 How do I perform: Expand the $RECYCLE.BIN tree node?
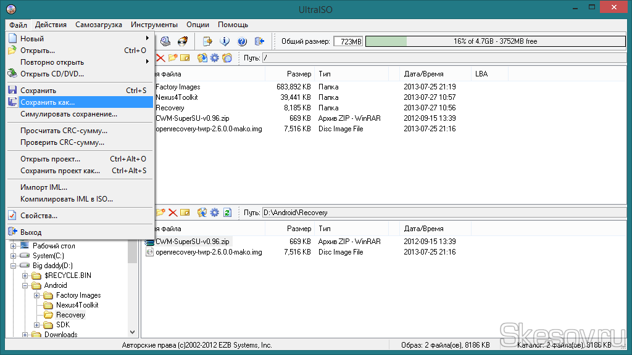[25, 275]
